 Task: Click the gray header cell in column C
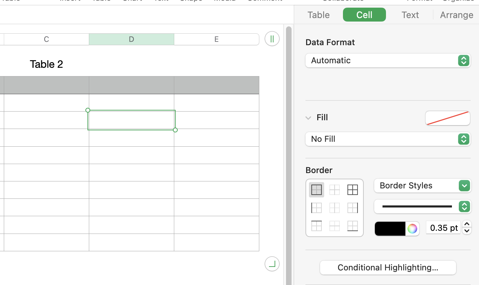pos(47,85)
